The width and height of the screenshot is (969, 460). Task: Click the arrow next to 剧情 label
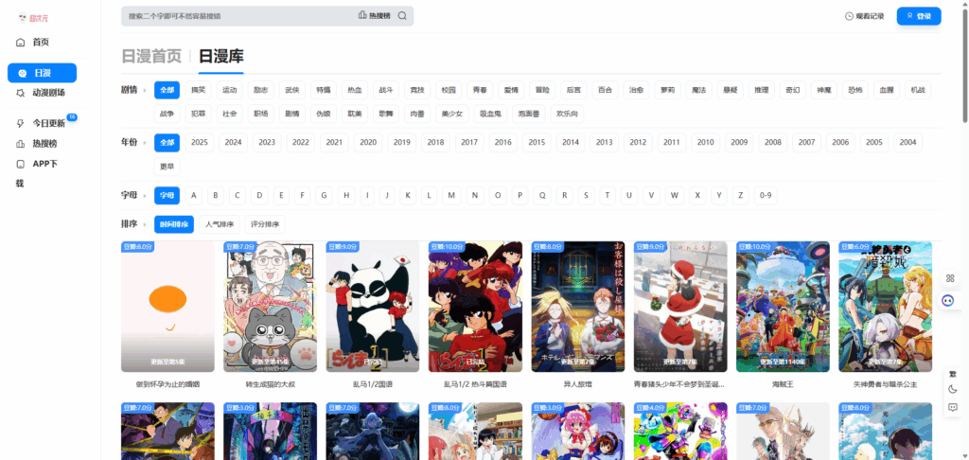[145, 90]
